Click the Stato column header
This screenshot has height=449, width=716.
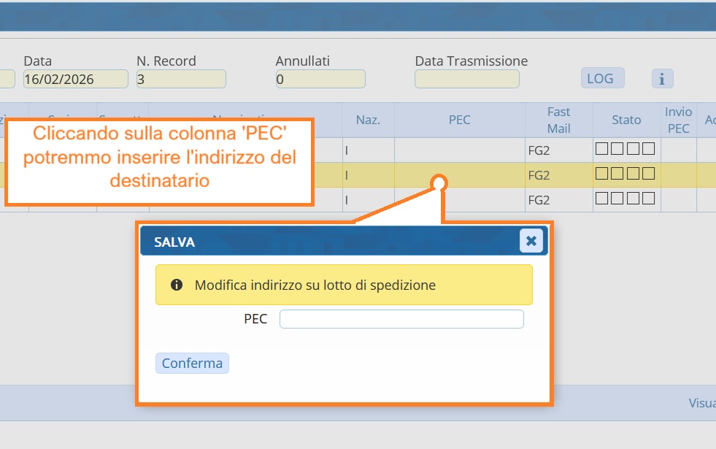626,120
